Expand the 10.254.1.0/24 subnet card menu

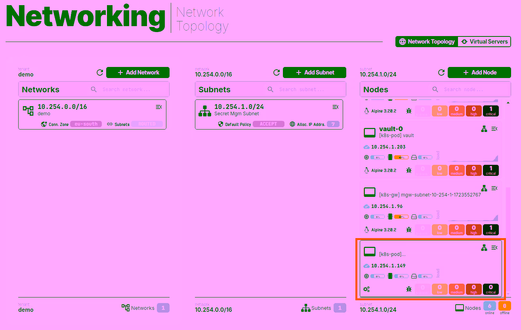336,107
